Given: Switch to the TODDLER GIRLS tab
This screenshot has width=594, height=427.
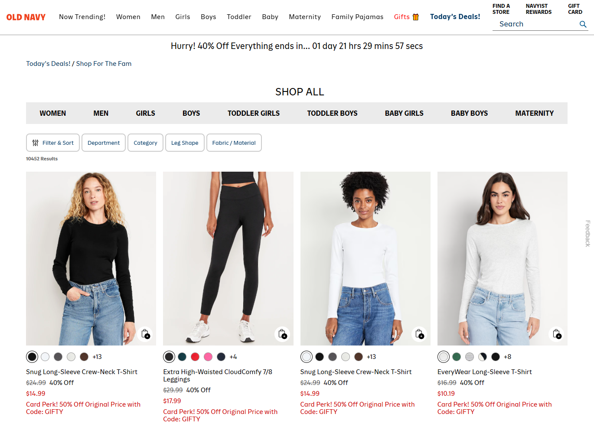Looking at the screenshot, I should point(254,113).
